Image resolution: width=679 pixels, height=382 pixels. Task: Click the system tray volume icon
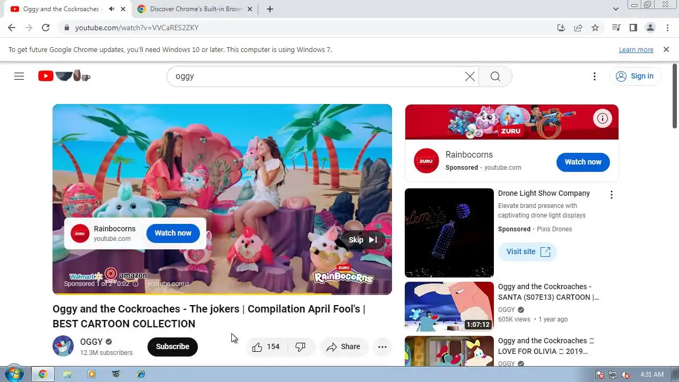coord(625,375)
